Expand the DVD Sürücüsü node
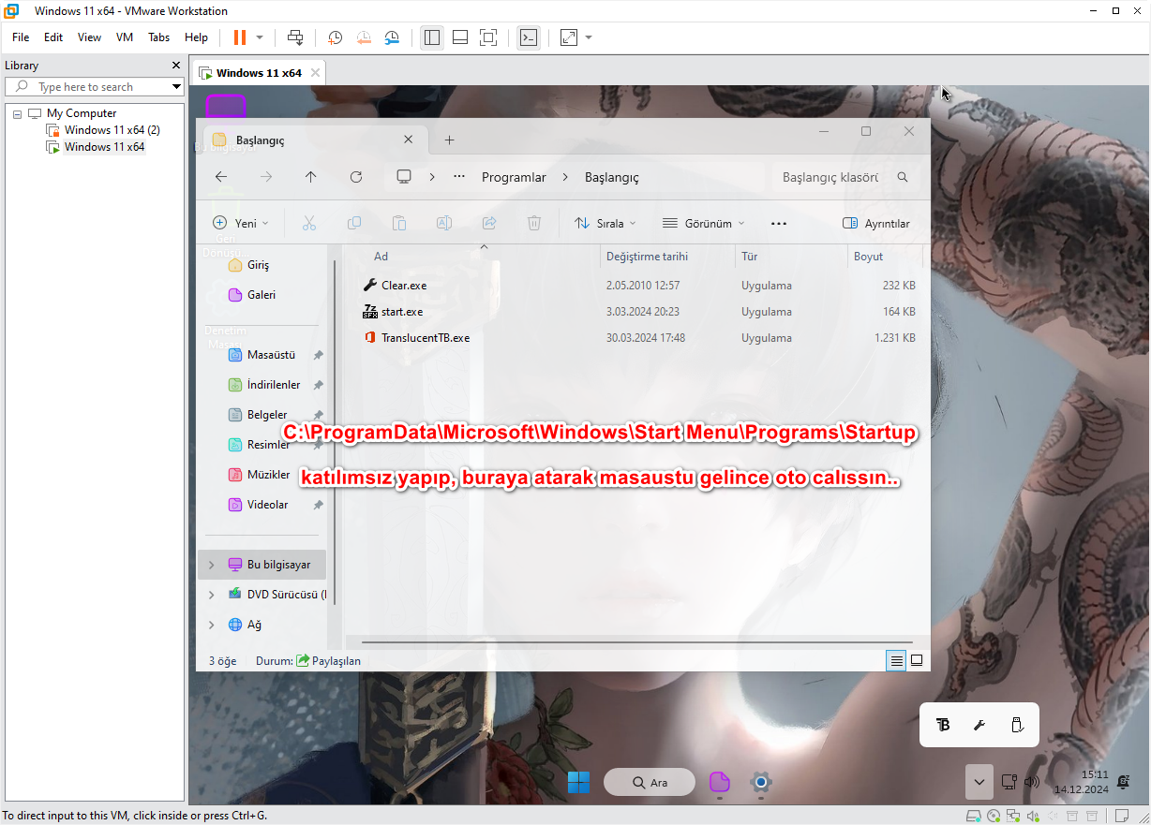The image size is (1151, 825). pyautogui.click(x=211, y=595)
